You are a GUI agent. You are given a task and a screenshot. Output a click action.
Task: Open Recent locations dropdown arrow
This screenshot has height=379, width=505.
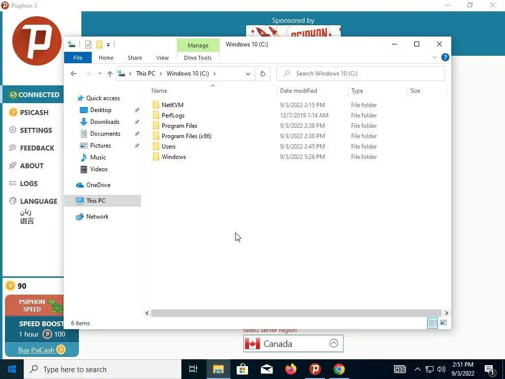pos(100,74)
